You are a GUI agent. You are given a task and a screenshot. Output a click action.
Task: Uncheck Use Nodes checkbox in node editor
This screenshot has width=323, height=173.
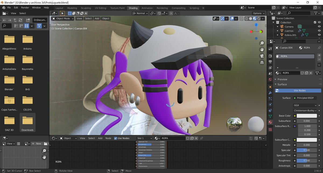(115, 138)
